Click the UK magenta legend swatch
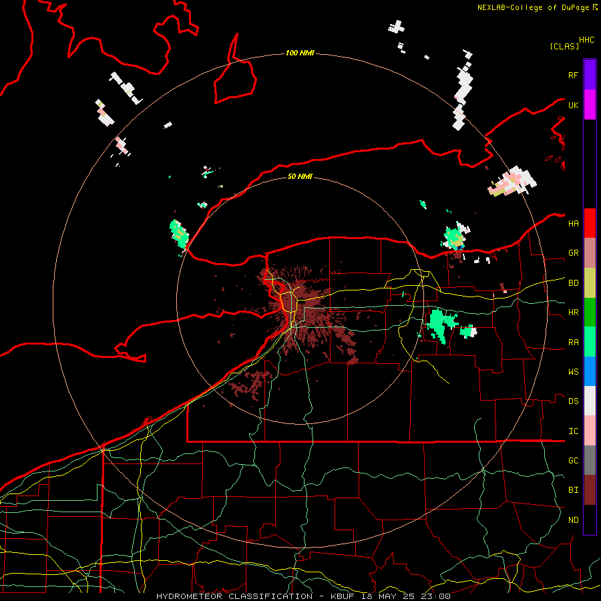Image resolution: width=601 pixels, height=601 pixels. click(590, 105)
